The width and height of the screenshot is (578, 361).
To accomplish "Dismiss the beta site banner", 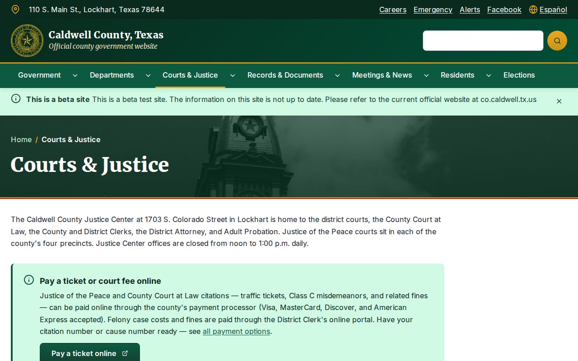I will tap(559, 101).
